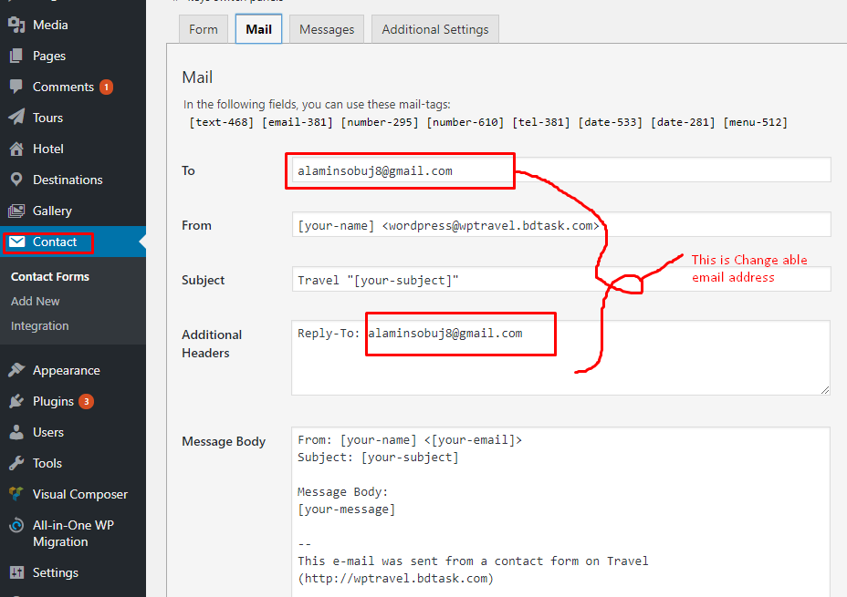Click the Tours paper plane icon

pos(16,118)
